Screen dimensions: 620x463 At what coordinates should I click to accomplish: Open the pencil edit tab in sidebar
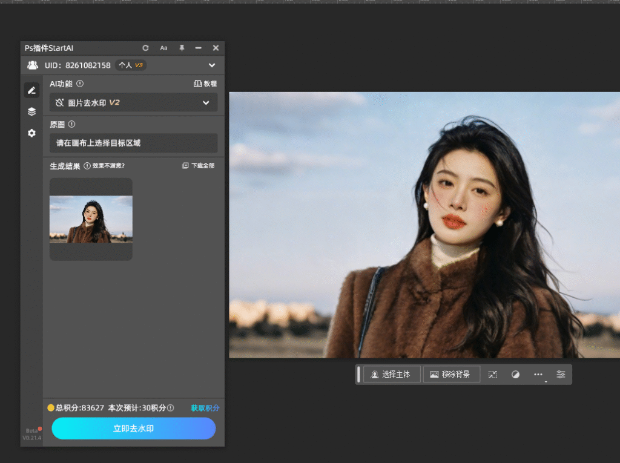pyautogui.click(x=31, y=90)
